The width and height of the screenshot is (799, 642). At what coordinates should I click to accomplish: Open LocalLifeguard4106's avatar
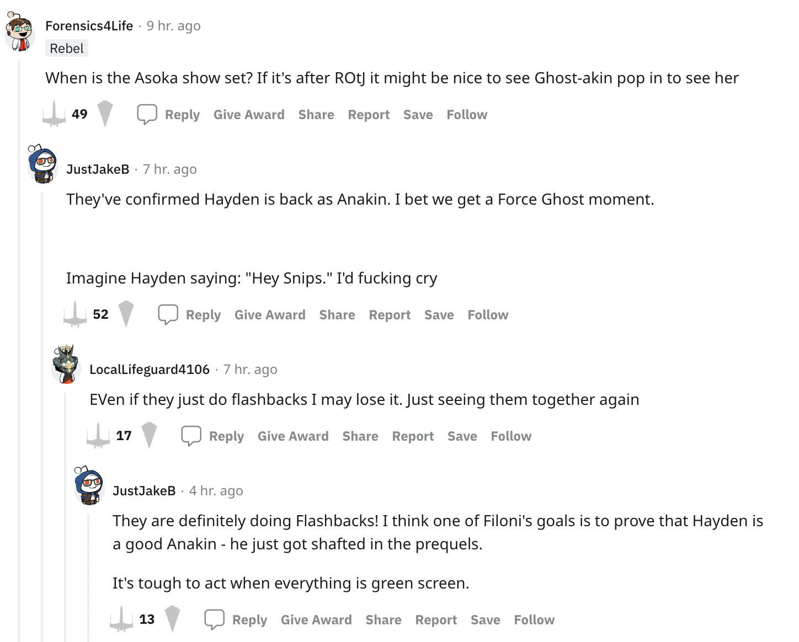(x=66, y=364)
